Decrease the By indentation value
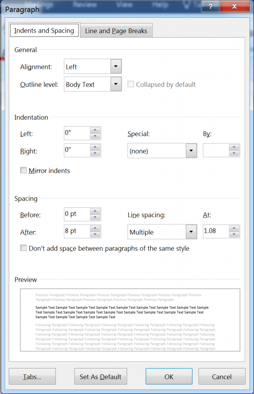This screenshot has width=254, height=394. click(x=234, y=153)
